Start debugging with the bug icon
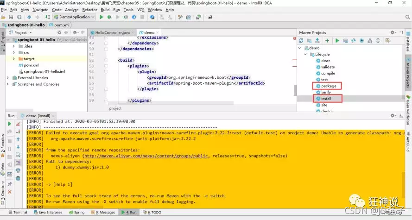The width and height of the screenshot is (412, 220). click(x=109, y=17)
